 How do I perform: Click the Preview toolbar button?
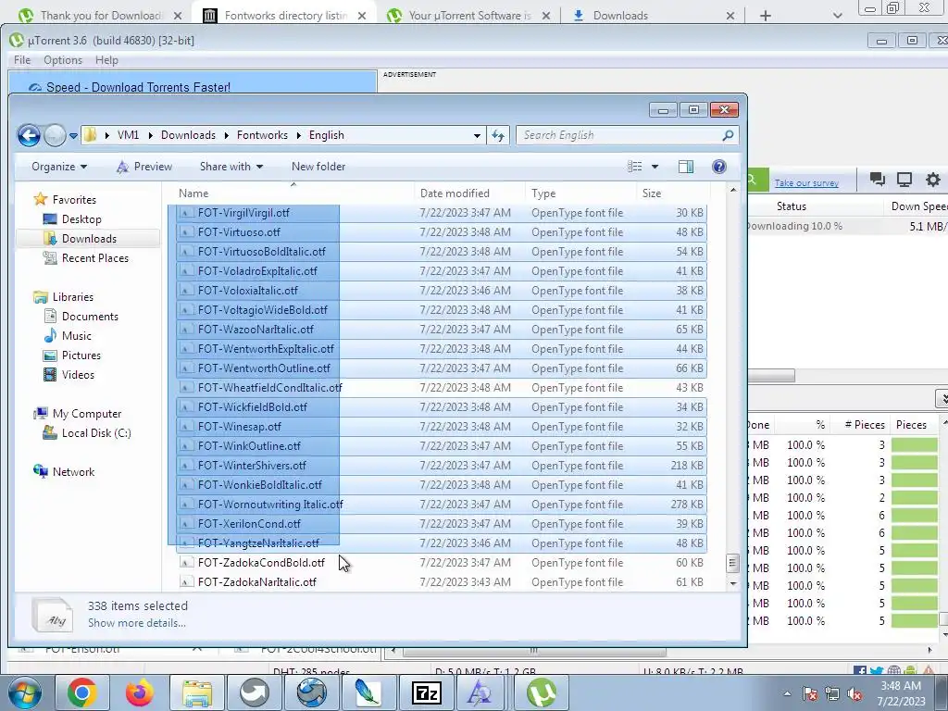point(144,167)
